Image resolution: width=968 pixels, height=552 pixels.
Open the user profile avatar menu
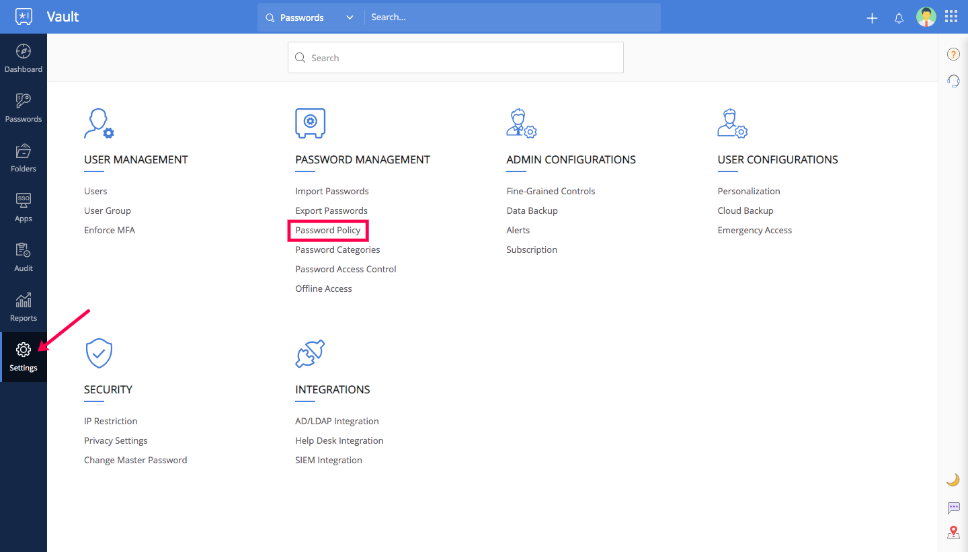[926, 17]
